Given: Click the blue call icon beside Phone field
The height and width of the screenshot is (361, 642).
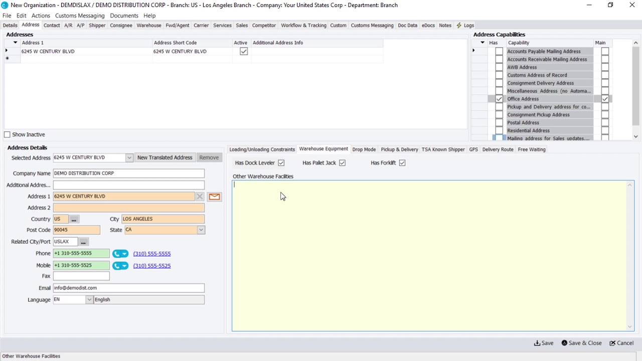Looking at the screenshot, I should [x=120, y=254].
